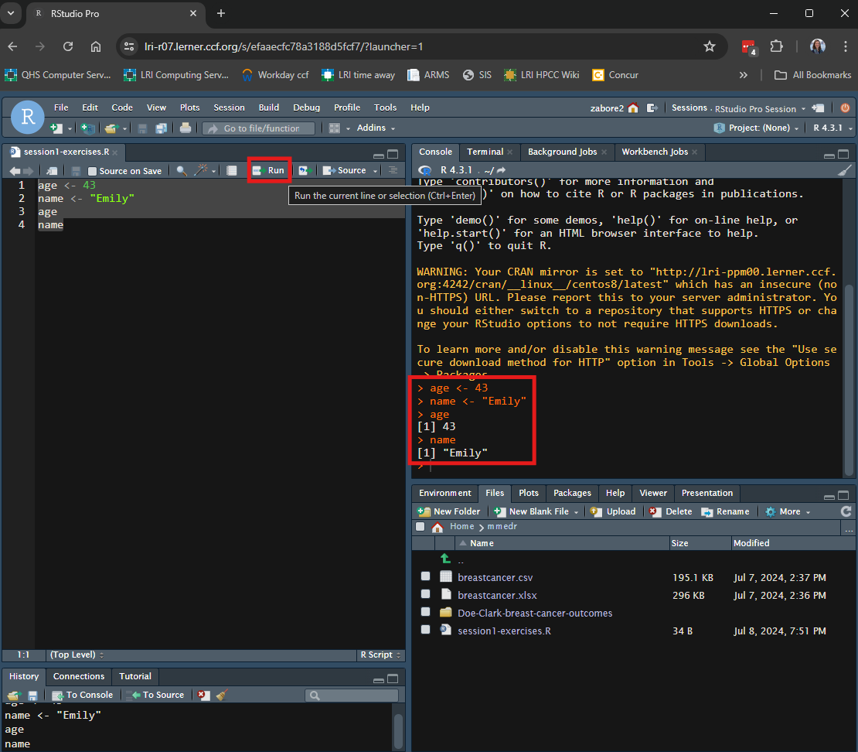This screenshot has height=752, width=858.
Task: Create a new project with the R-cube icon
Action: click(87, 128)
